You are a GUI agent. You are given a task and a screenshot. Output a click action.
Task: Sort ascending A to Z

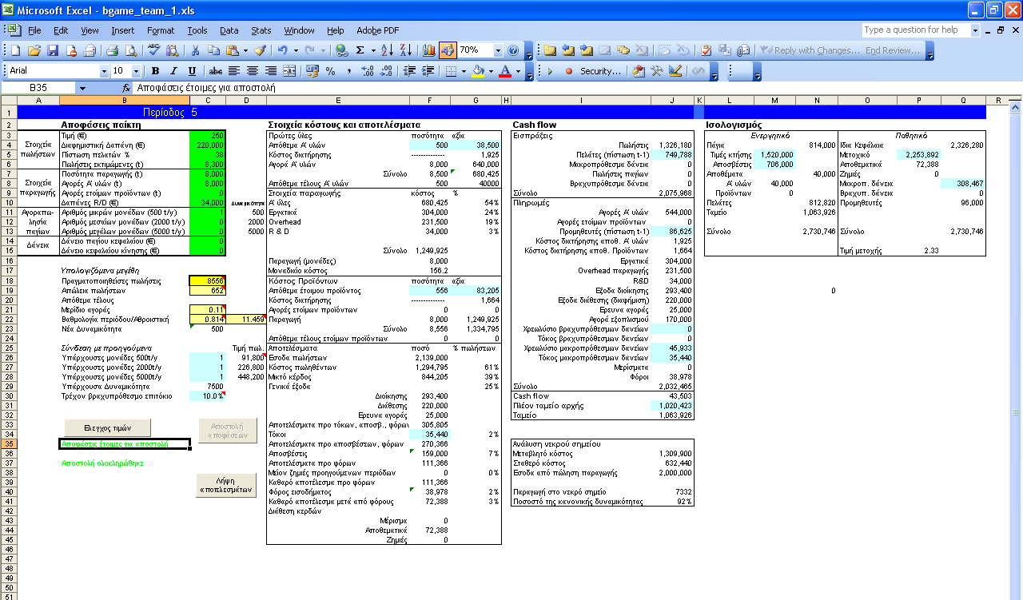(x=388, y=50)
